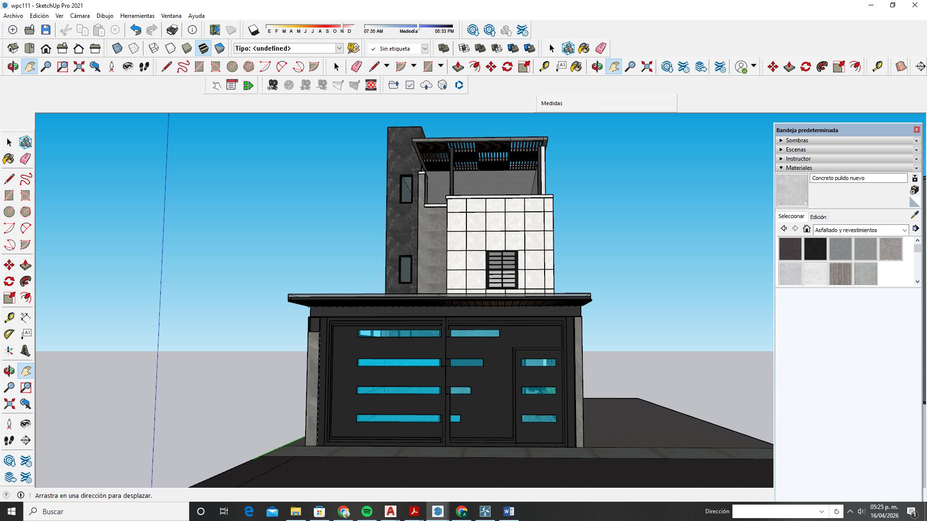Click the create material icon
The image size is (927, 521).
click(914, 190)
